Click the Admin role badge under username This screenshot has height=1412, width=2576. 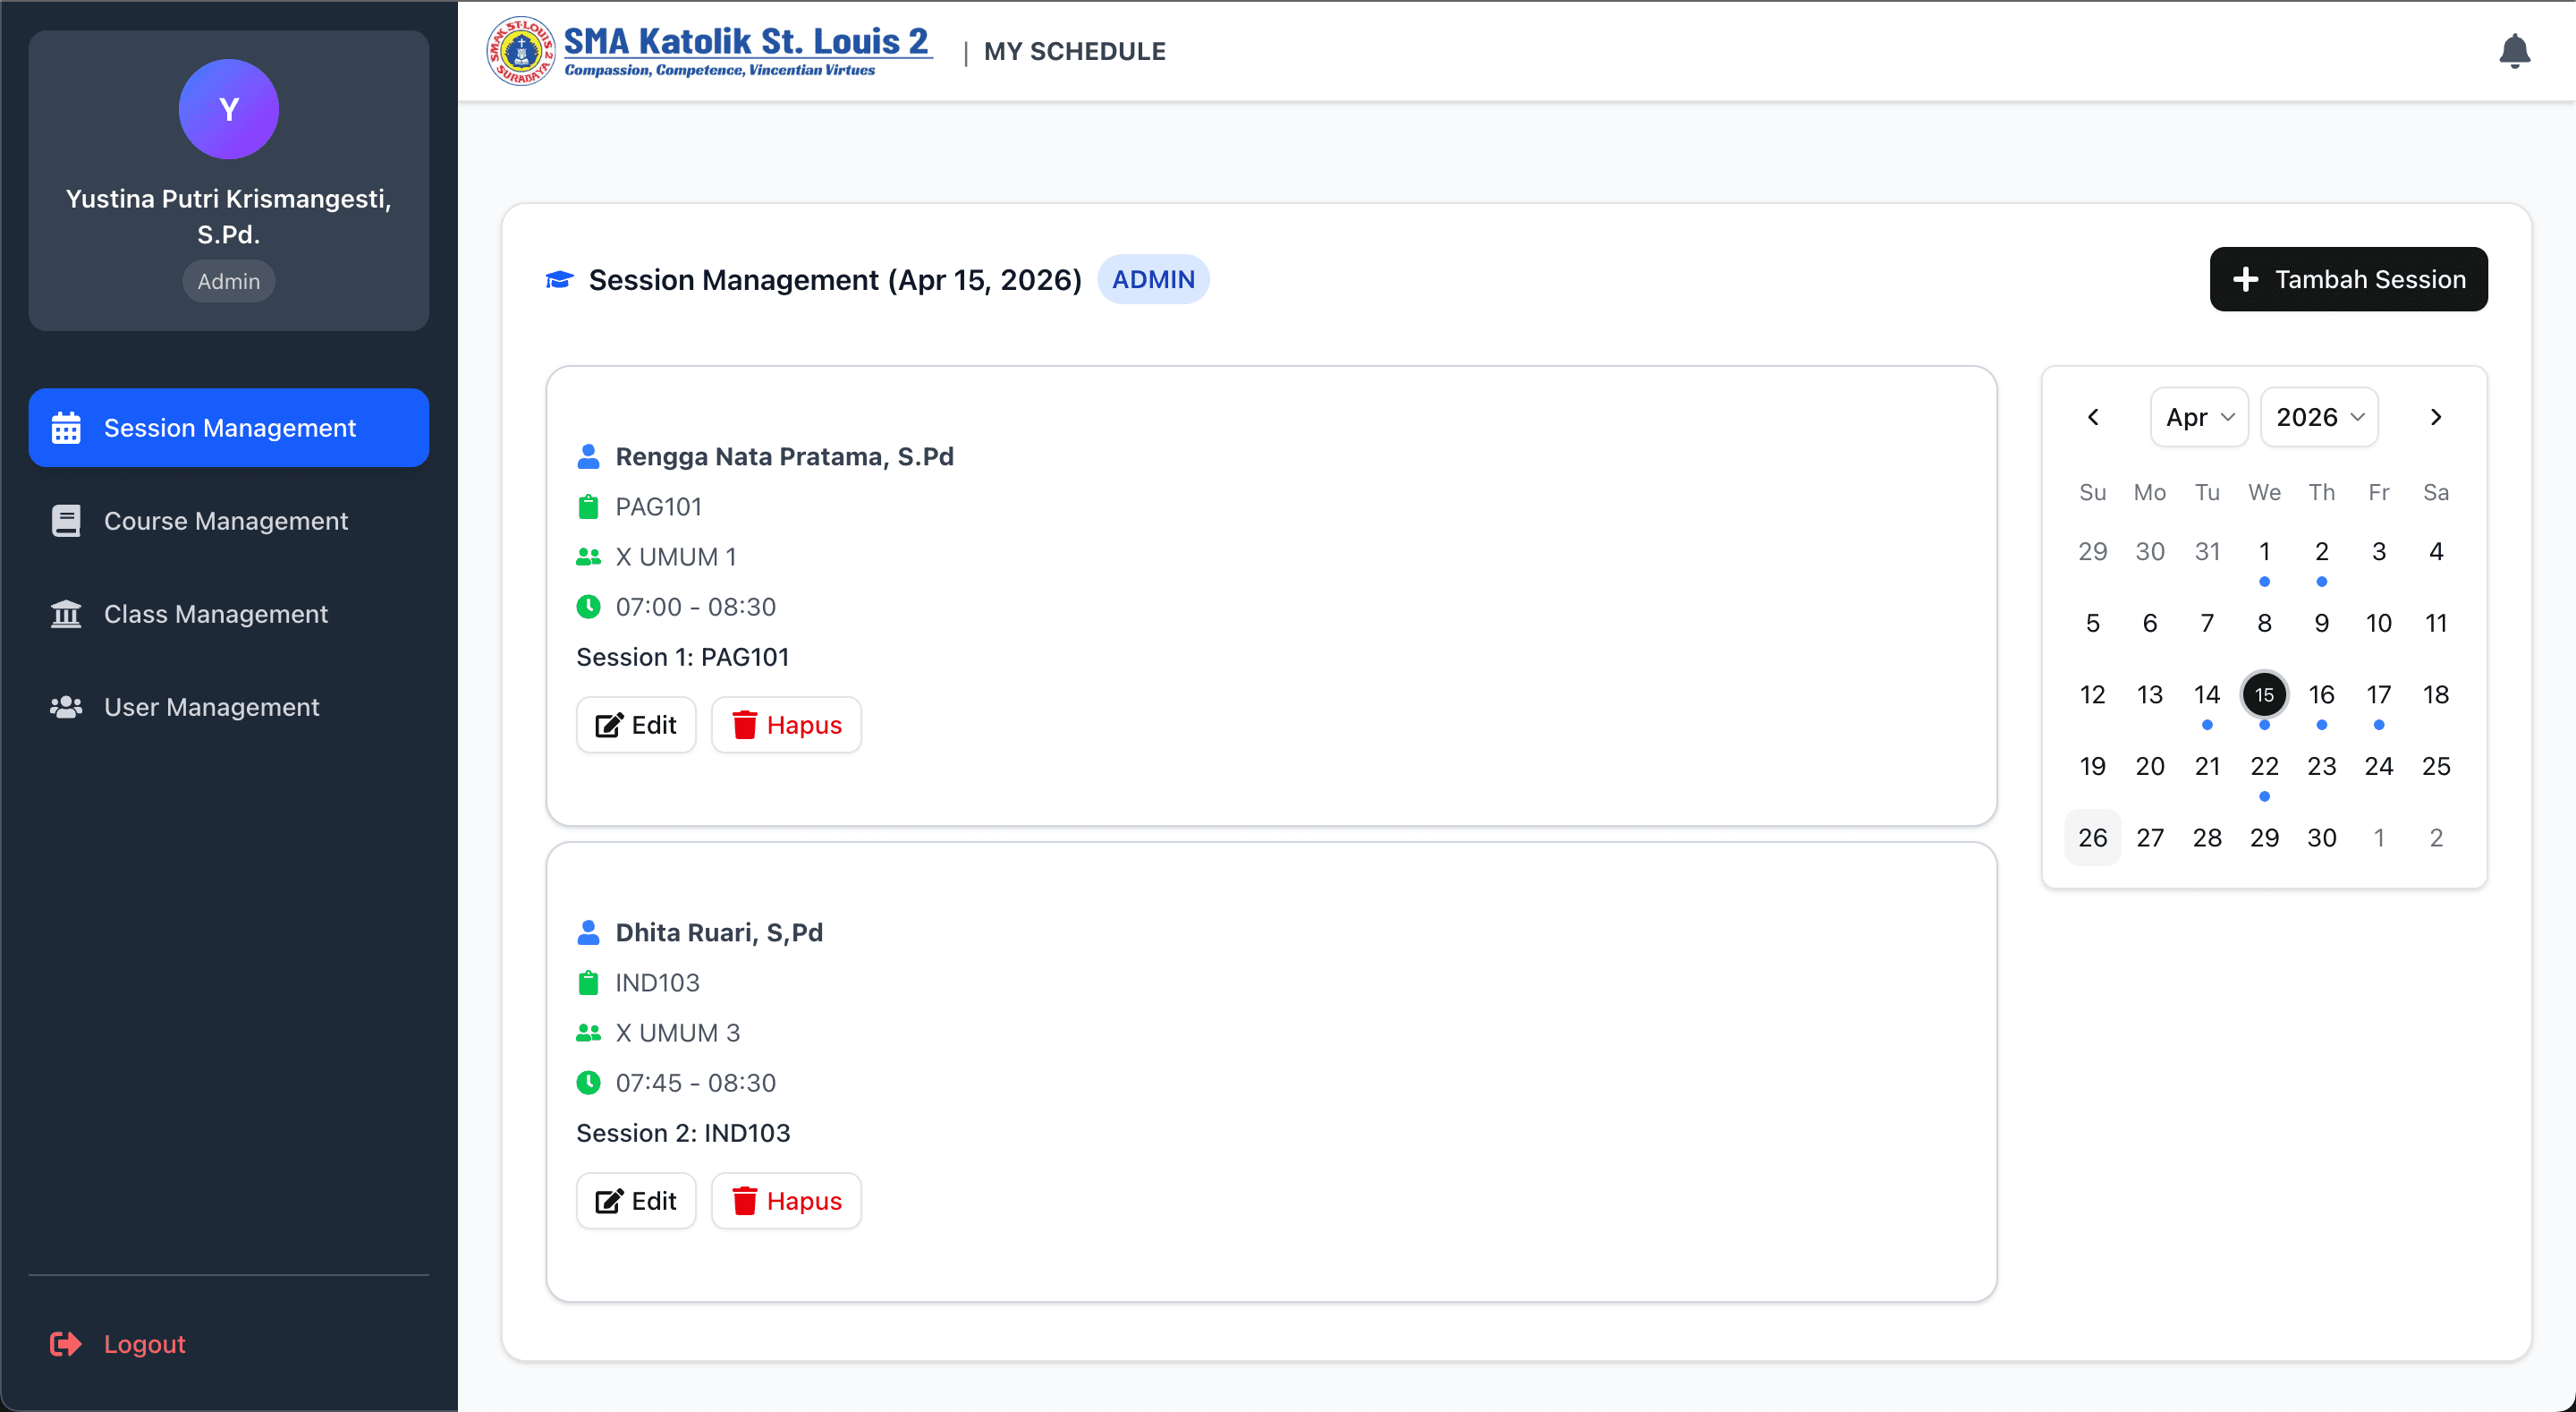(x=228, y=281)
